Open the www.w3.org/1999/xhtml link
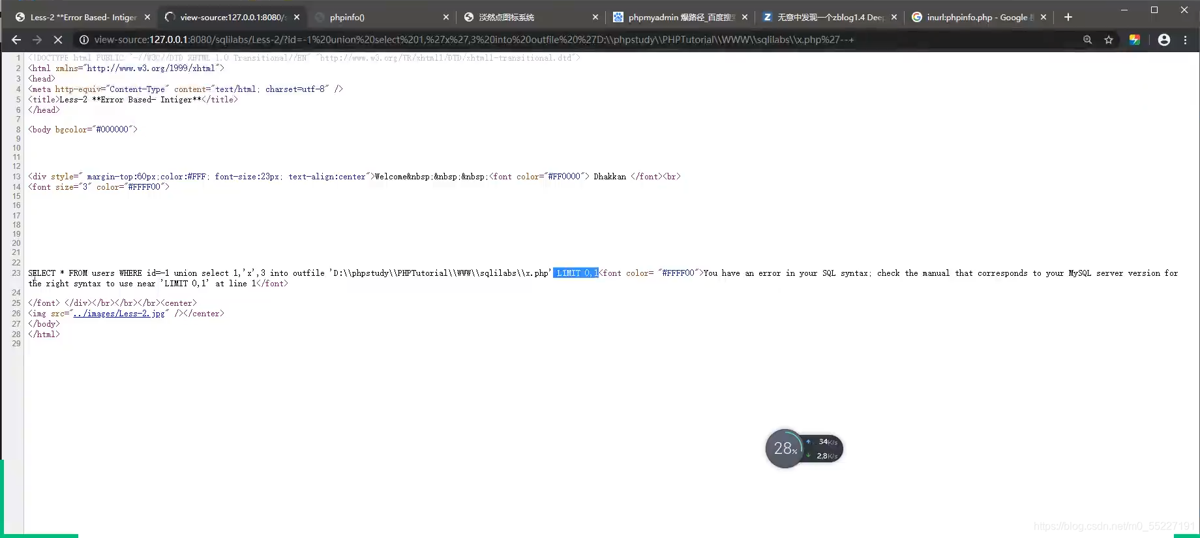The image size is (1200, 538). coord(151,68)
